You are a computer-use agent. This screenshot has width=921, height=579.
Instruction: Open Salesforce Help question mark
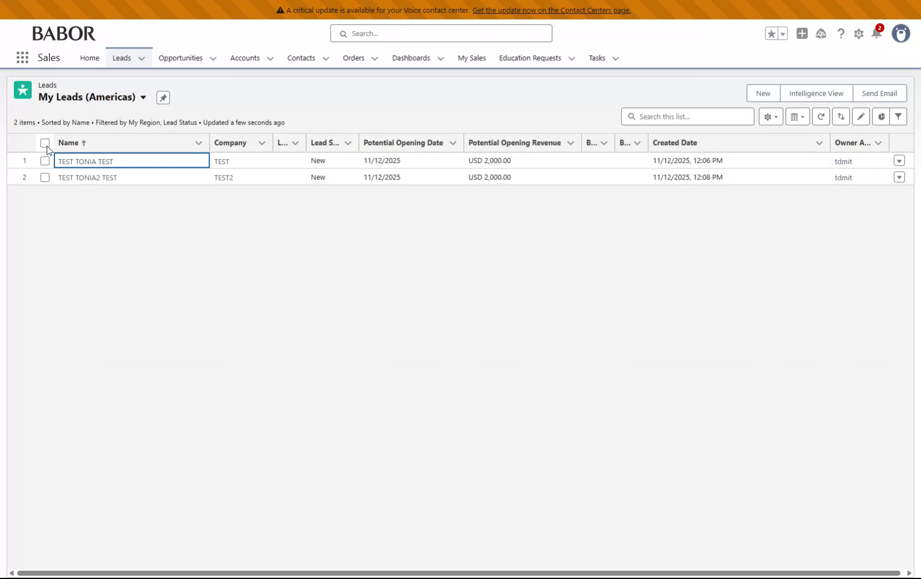pyautogui.click(x=840, y=33)
